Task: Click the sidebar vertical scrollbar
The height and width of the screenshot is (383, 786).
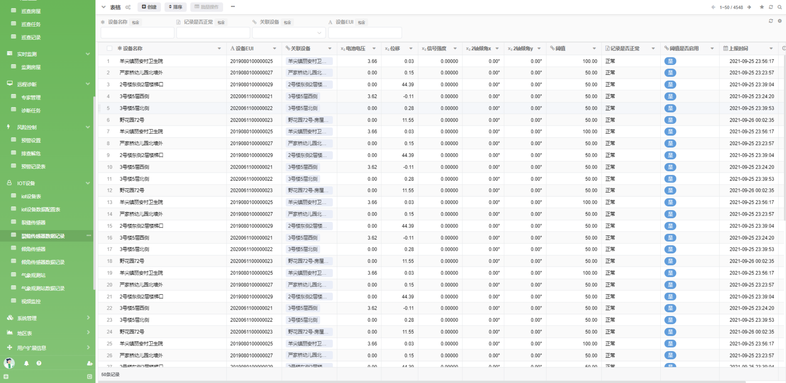Action: pyautogui.click(x=94, y=193)
